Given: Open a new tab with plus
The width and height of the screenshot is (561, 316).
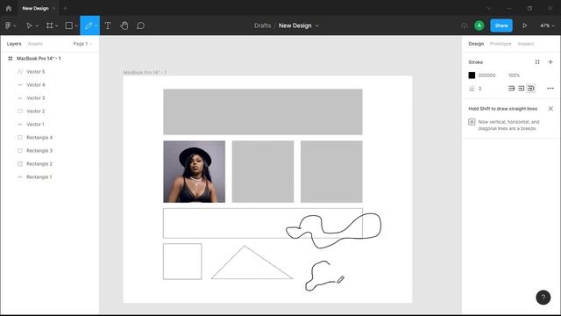Looking at the screenshot, I should click(65, 8).
